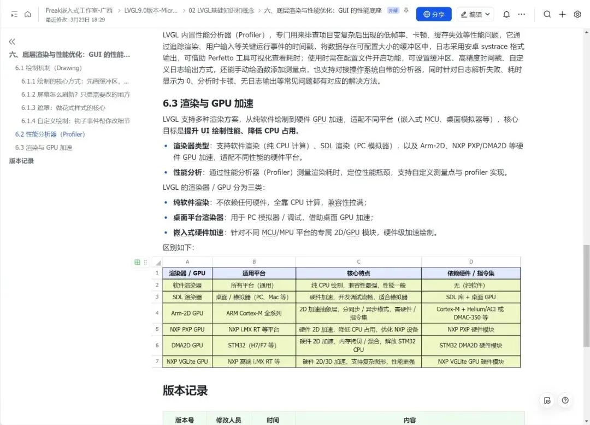Open settings hexagon icon
Screen dimensions: 590x425
coord(577,14)
